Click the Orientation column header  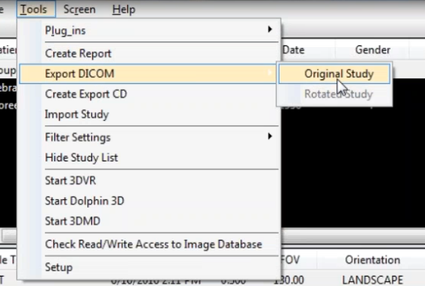point(372,260)
